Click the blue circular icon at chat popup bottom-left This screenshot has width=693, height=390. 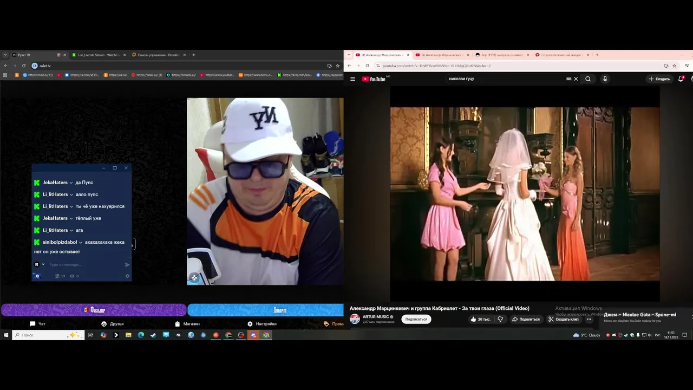coord(37,276)
